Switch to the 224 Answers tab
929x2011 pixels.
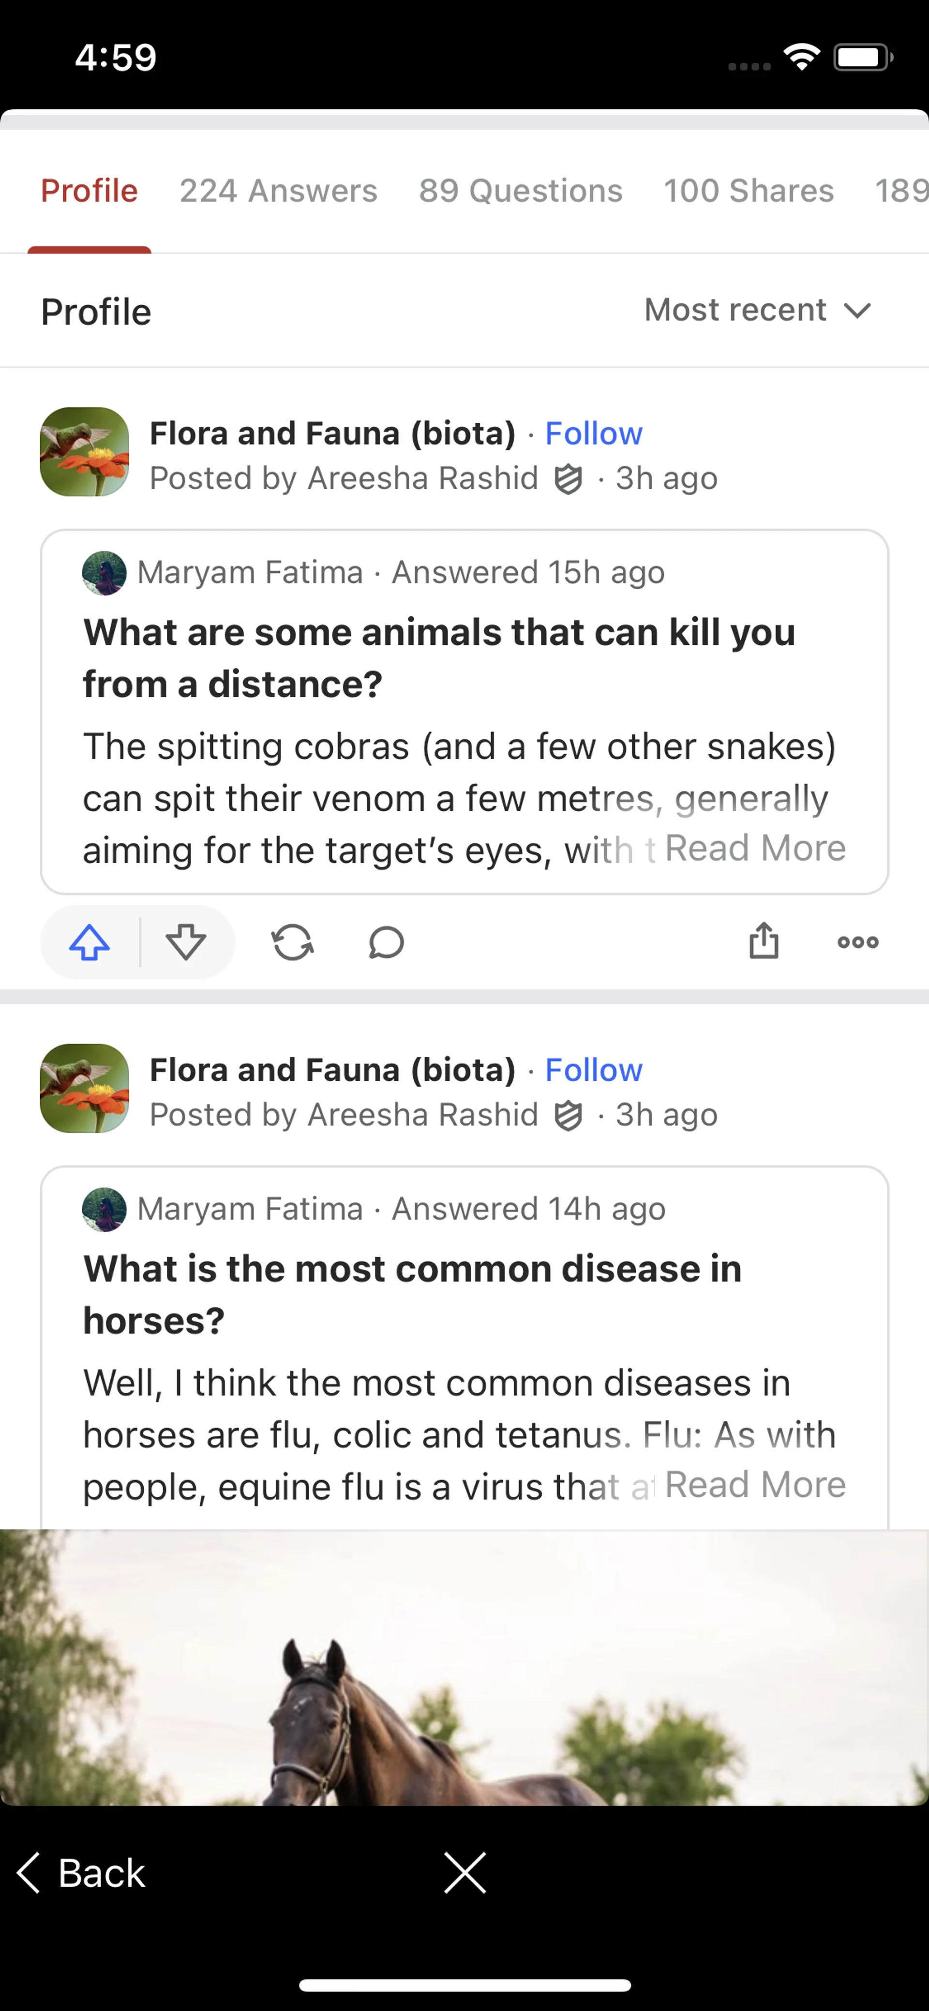[x=278, y=191]
